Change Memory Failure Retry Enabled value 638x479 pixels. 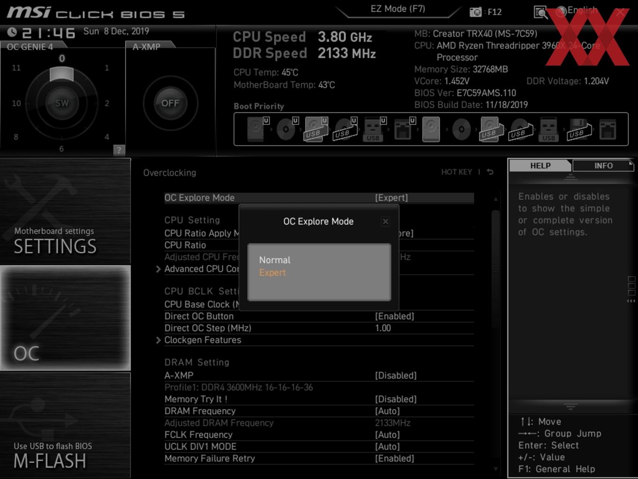pyautogui.click(x=395, y=458)
